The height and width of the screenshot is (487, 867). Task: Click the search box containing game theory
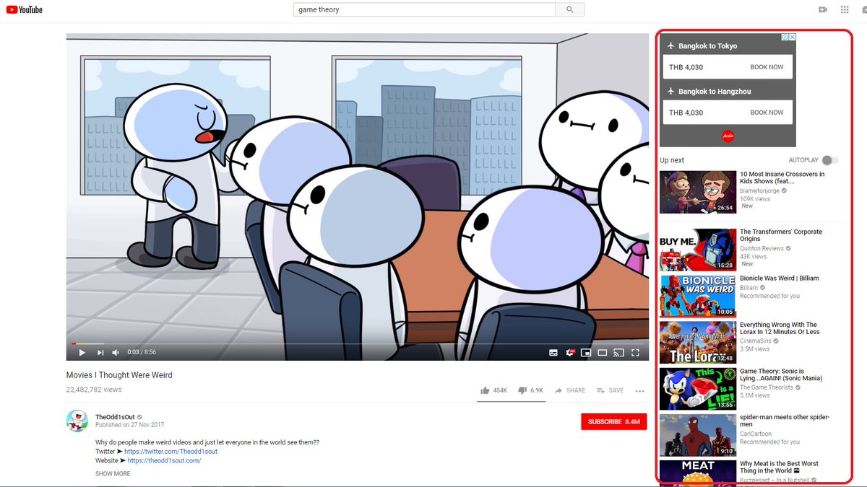(x=424, y=9)
